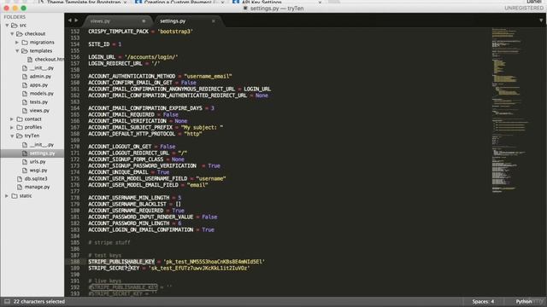Viewport: 547px width, 307px height.
Task: Click line number 188 in gutter
Action: click(x=75, y=262)
